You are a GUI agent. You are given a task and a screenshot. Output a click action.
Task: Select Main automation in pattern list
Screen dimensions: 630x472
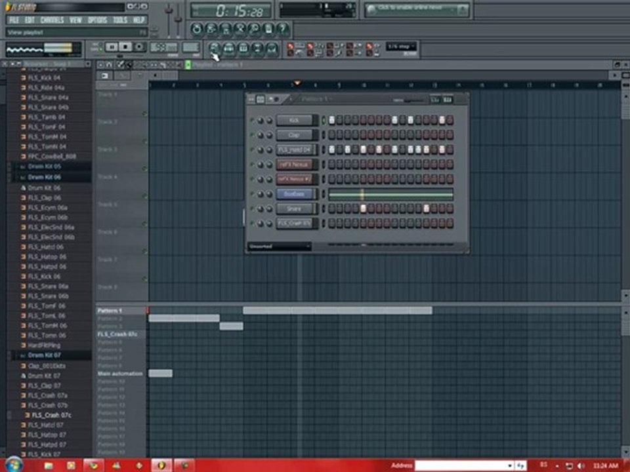(121, 374)
